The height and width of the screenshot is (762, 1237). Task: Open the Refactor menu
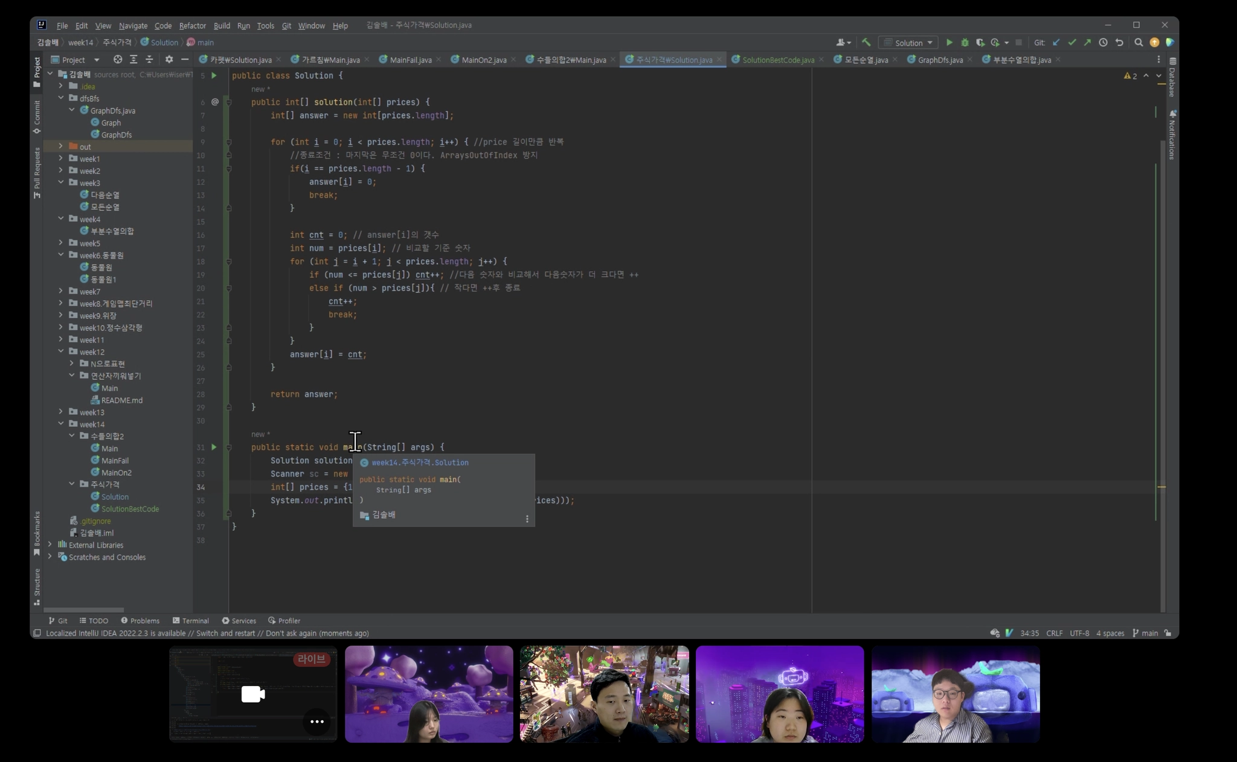click(x=192, y=26)
